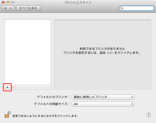This screenshot has height=123, width=156.
Task: Click the すべてを表示 button
Action: (x=28, y=8)
